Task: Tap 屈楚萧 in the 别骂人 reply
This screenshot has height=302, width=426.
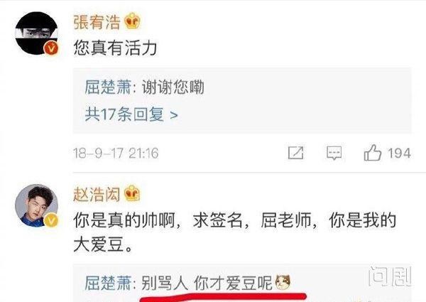Action: click(x=108, y=283)
